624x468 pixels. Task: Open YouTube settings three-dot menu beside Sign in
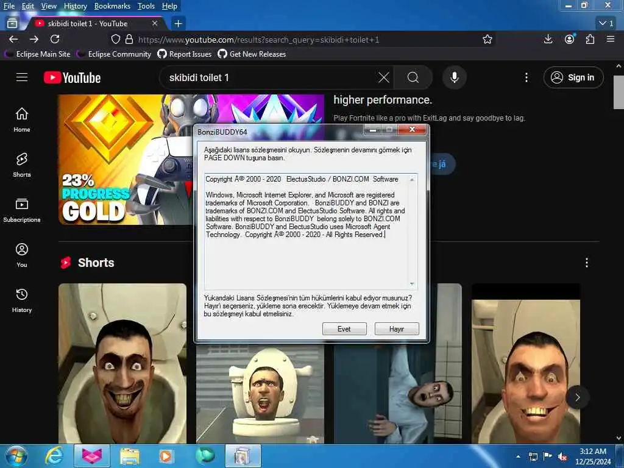click(x=526, y=77)
